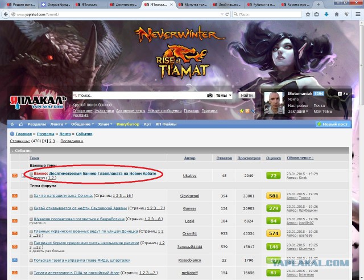Click envelope icon for Десятиметровый баннер topic

(x=15, y=175)
